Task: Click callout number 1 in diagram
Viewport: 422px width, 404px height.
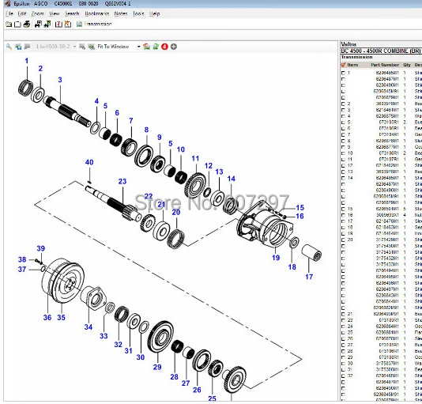Action: [26, 61]
